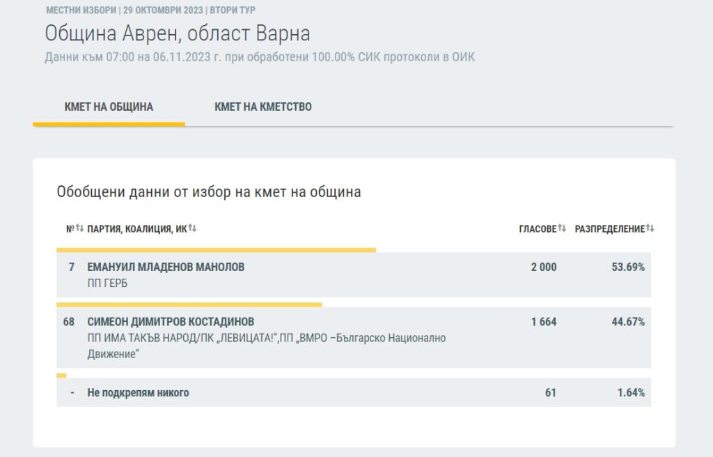Screen dimensions: 713x457
Task: Click the ПП ГЕРБ party label
Action: pyautogui.click(x=107, y=283)
